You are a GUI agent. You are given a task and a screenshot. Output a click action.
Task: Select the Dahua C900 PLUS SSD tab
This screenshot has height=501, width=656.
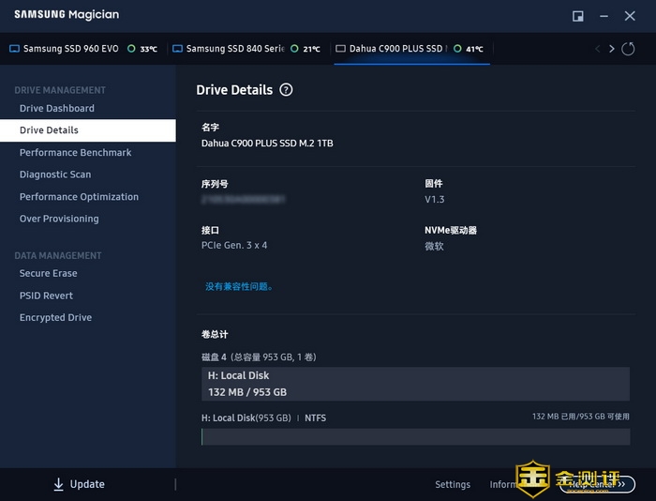click(x=395, y=49)
